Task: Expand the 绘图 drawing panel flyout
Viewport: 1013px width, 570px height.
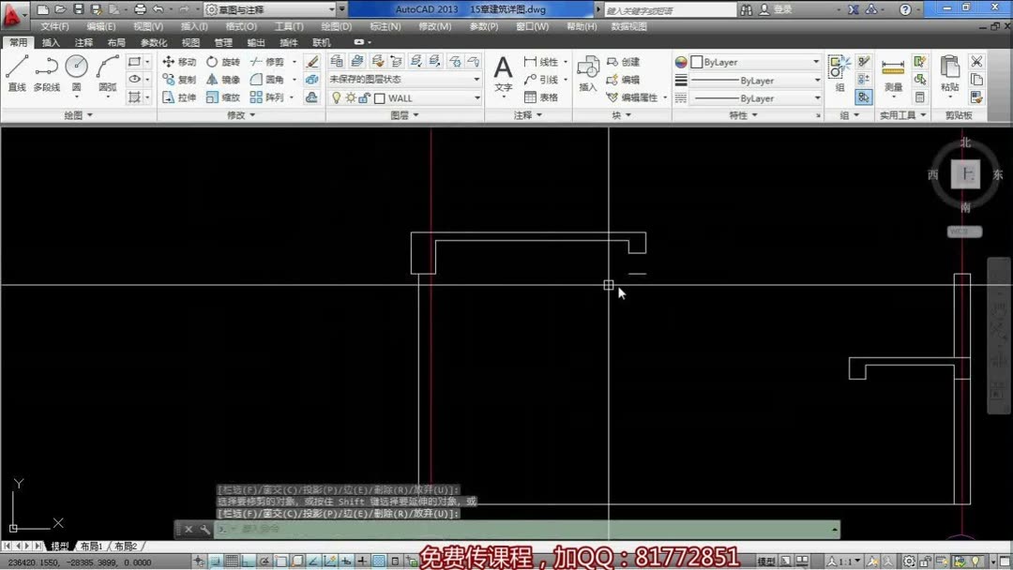Action: click(88, 113)
